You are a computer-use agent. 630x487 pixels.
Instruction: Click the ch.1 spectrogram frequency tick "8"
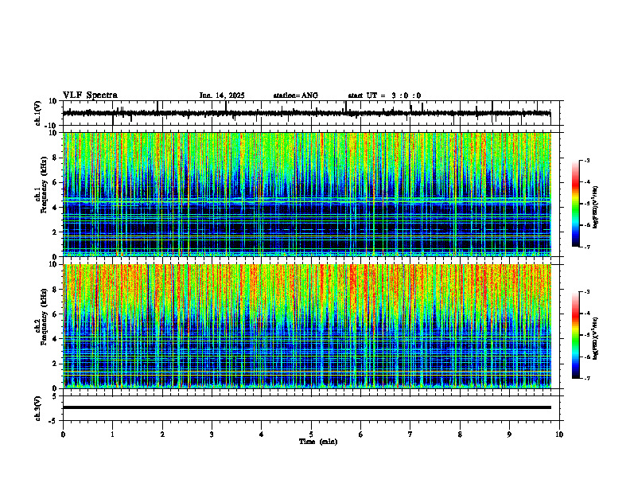click(x=55, y=158)
